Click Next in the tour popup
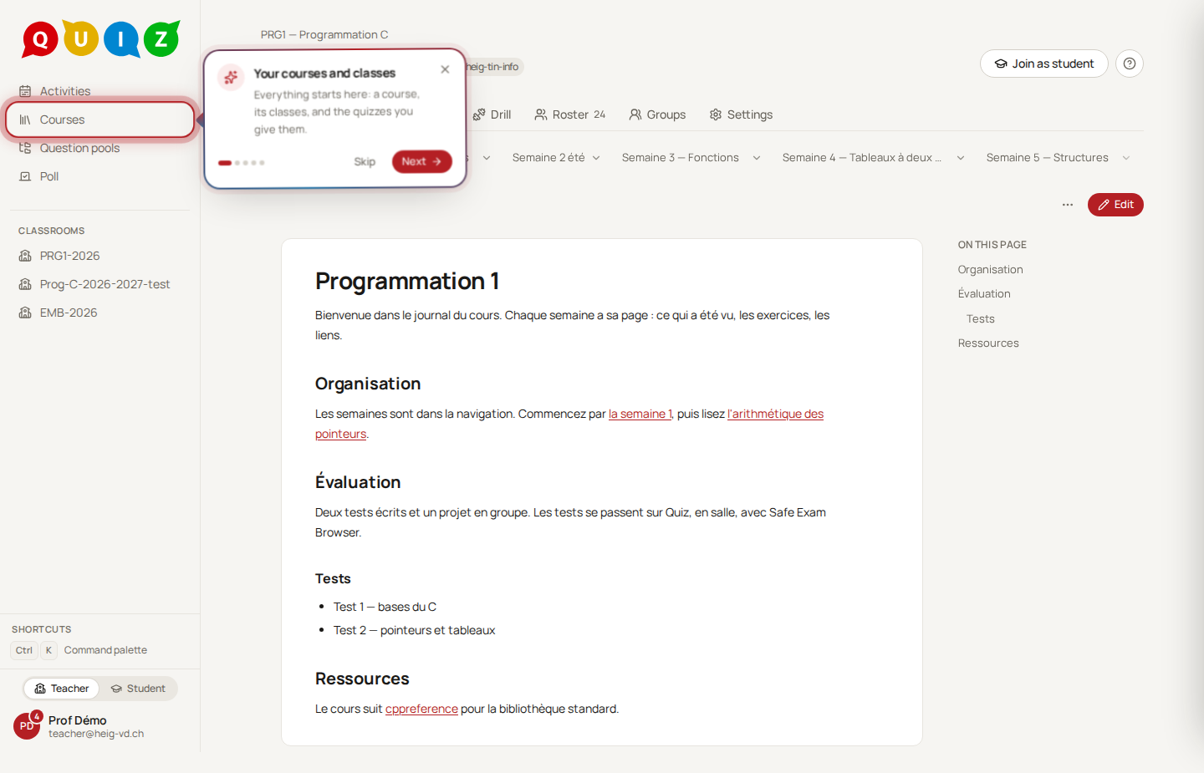The image size is (1204, 773). coord(422,161)
